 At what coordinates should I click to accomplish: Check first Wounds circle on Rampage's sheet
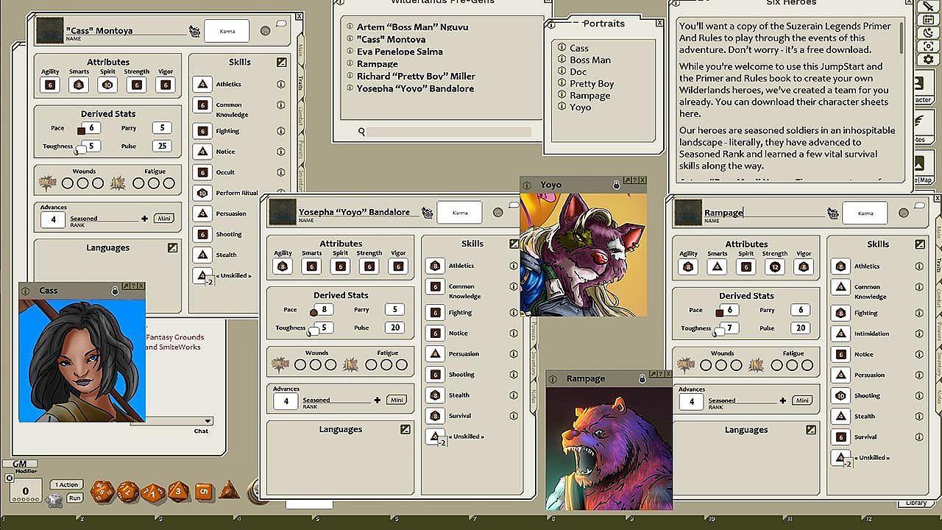pyautogui.click(x=706, y=365)
